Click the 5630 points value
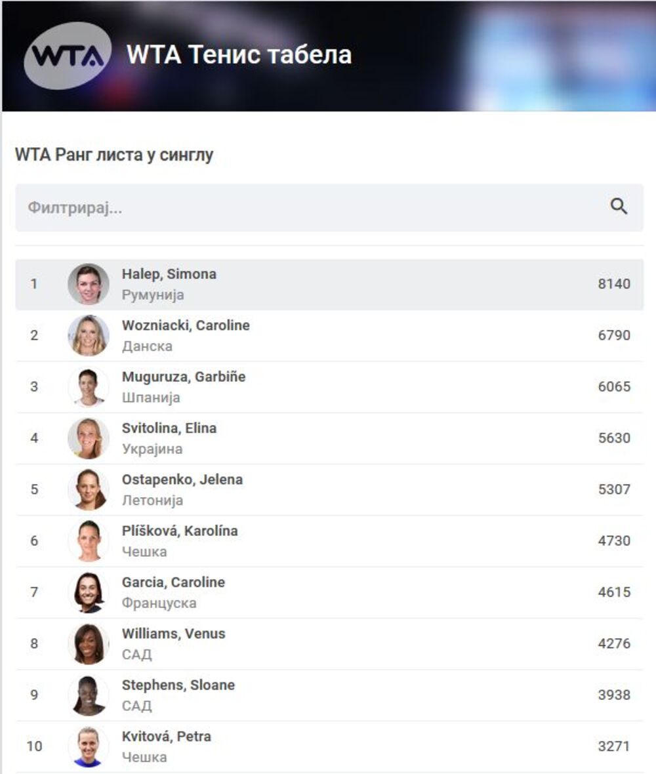The height and width of the screenshot is (774, 656). [613, 438]
